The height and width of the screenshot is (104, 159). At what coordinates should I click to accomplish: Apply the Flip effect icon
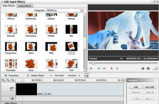[x=71, y=29]
